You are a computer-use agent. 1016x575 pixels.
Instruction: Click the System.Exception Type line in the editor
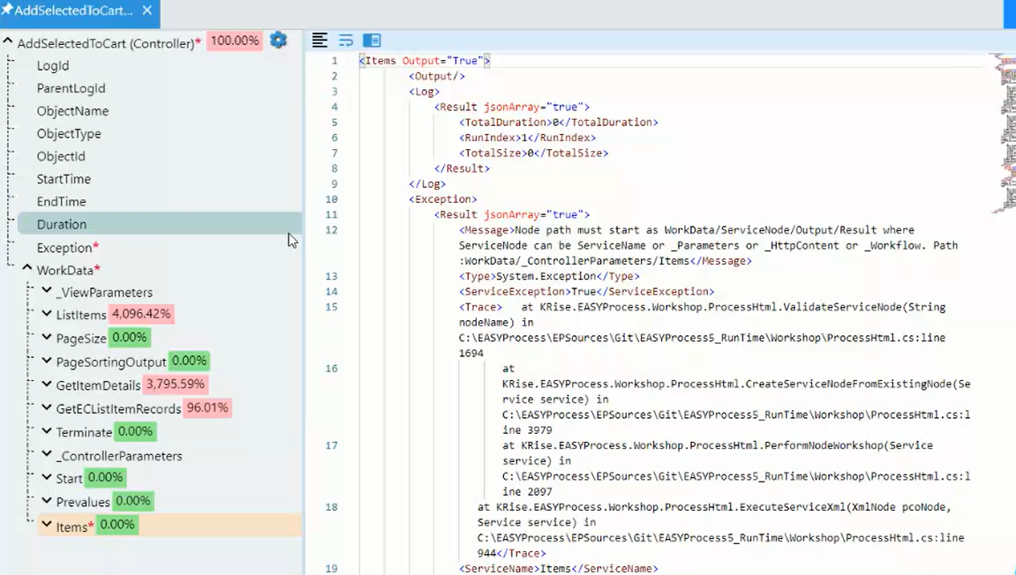coord(549,276)
